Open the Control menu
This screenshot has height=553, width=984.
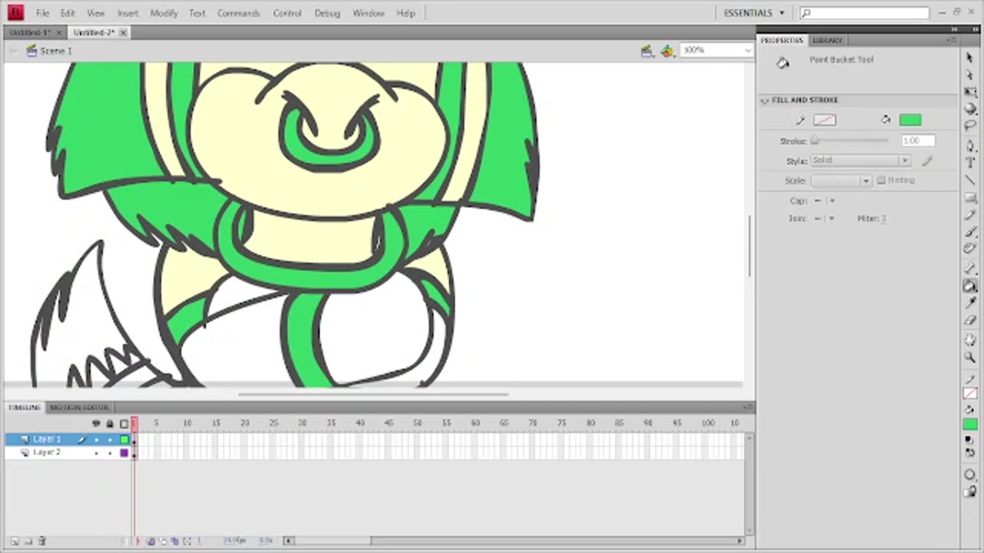click(x=287, y=13)
